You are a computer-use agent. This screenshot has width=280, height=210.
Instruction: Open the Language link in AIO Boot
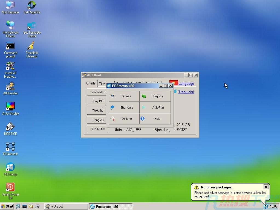click(x=186, y=83)
